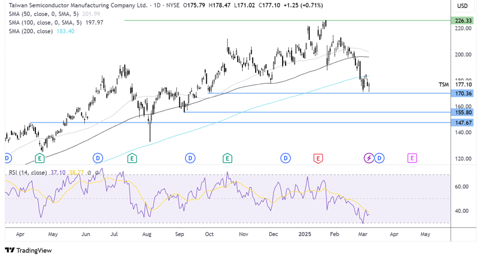The height and width of the screenshot is (259, 482).
Task: Select the green horizontal line at 226.33
Action: (287, 20)
